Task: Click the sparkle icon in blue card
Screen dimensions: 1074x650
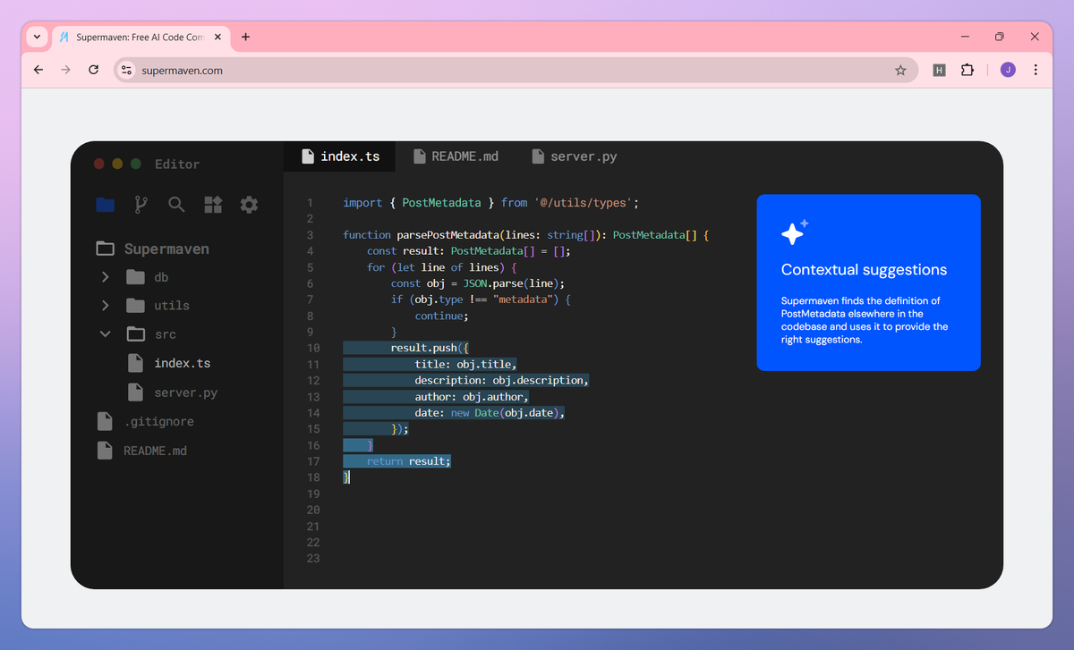Action: coord(794,232)
